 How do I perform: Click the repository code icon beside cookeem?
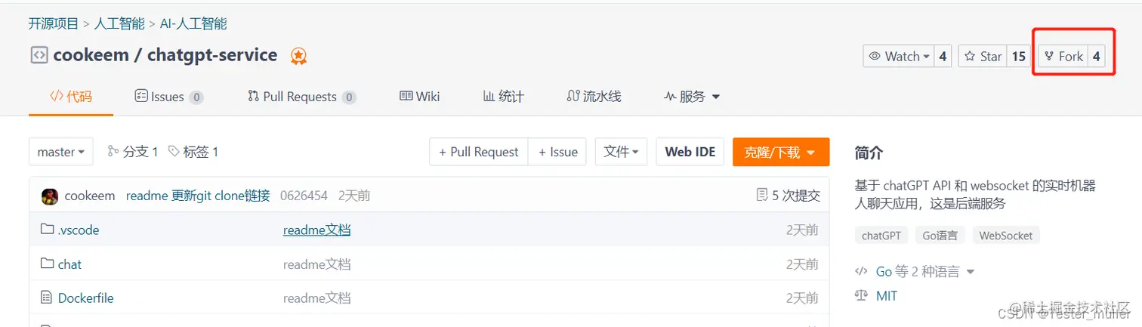click(x=39, y=55)
